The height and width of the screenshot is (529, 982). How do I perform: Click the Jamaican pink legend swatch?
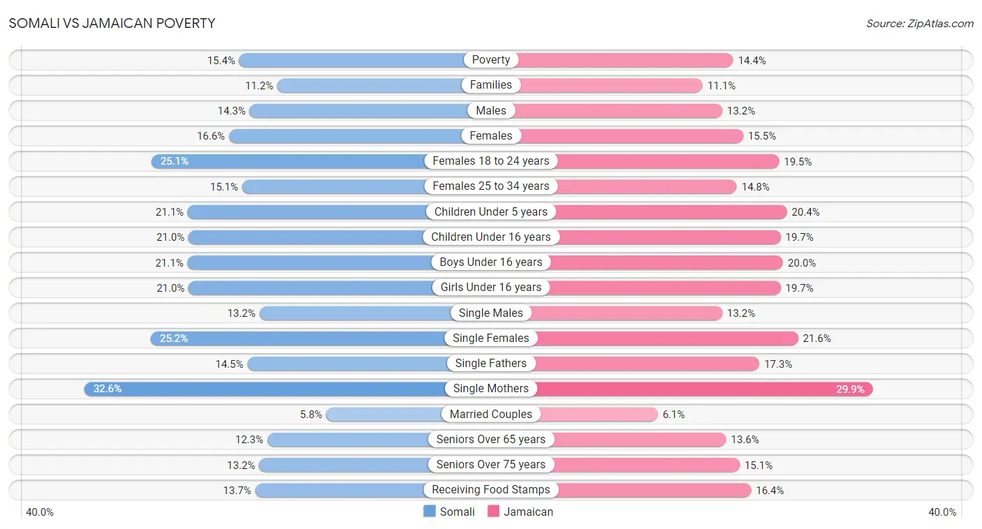(x=494, y=512)
